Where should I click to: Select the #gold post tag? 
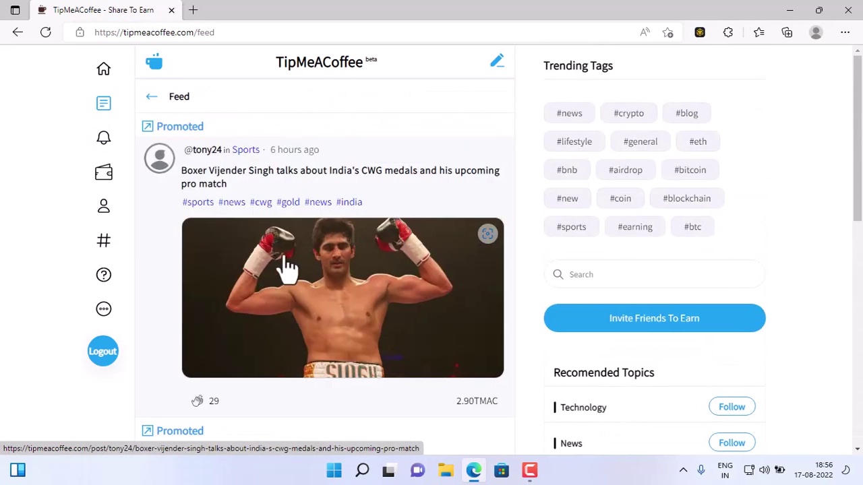click(288, 202)
